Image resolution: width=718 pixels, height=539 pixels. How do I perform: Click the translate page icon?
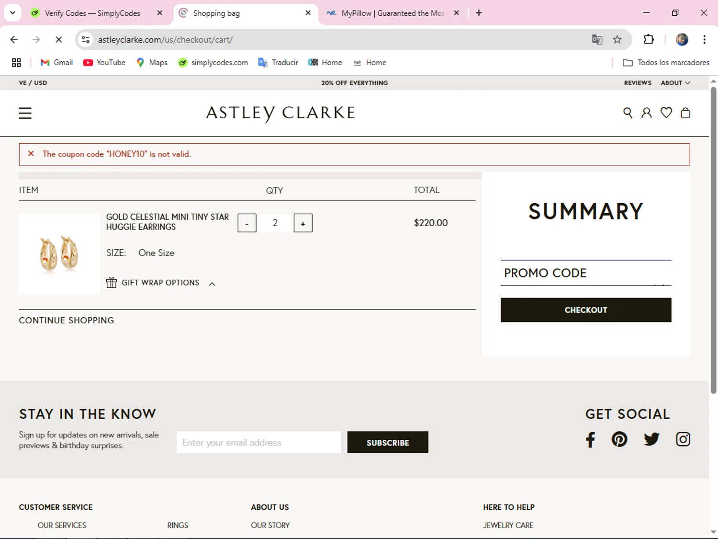point(597,39)
